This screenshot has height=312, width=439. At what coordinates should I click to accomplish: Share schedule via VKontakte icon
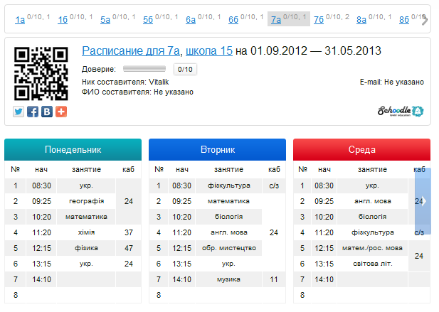coord(47,112)
